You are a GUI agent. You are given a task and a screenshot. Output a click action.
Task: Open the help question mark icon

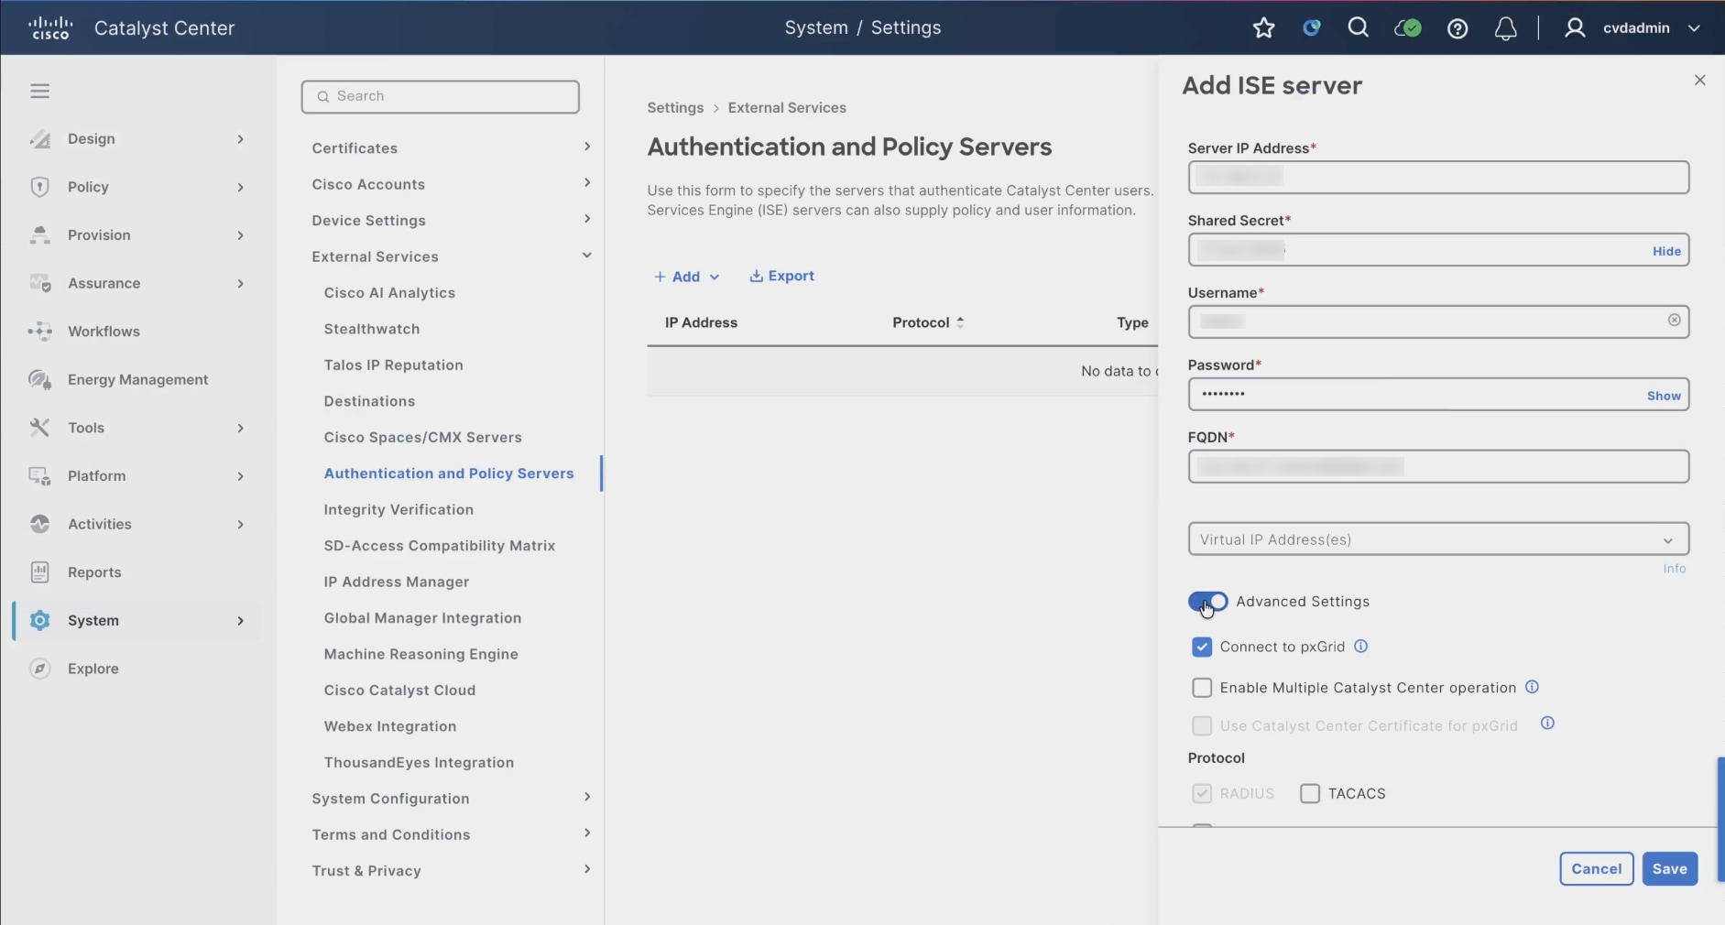coord(1457,29)
